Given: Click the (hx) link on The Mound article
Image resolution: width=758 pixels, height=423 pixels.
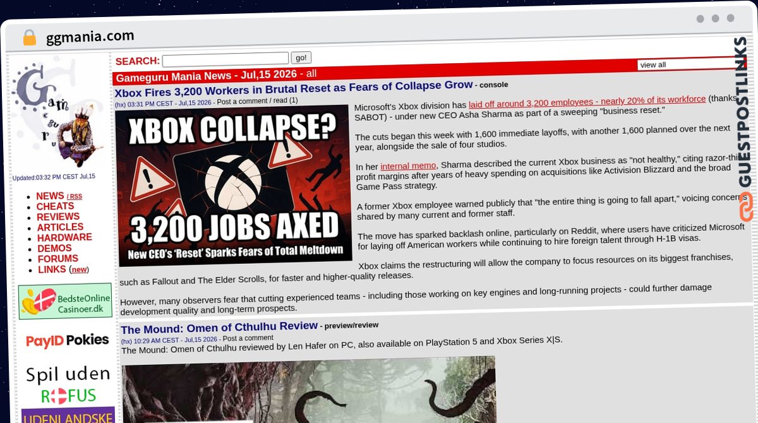Looking at the screenshot, I should [x=126, y=342].
